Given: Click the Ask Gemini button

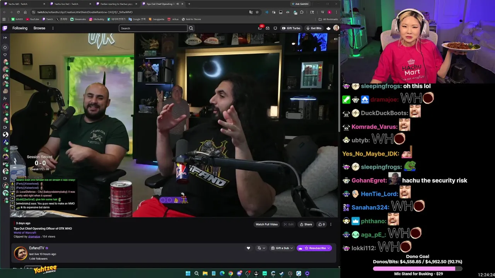Looking at the screenshot, I should 300,4.
